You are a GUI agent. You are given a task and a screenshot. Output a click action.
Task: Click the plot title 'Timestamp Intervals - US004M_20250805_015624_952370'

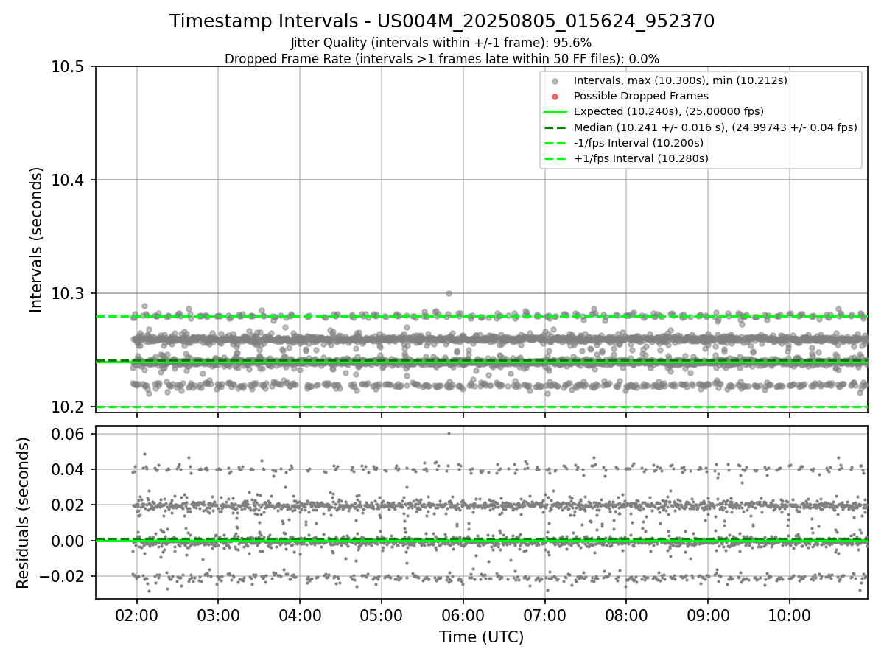click(442, 21)
